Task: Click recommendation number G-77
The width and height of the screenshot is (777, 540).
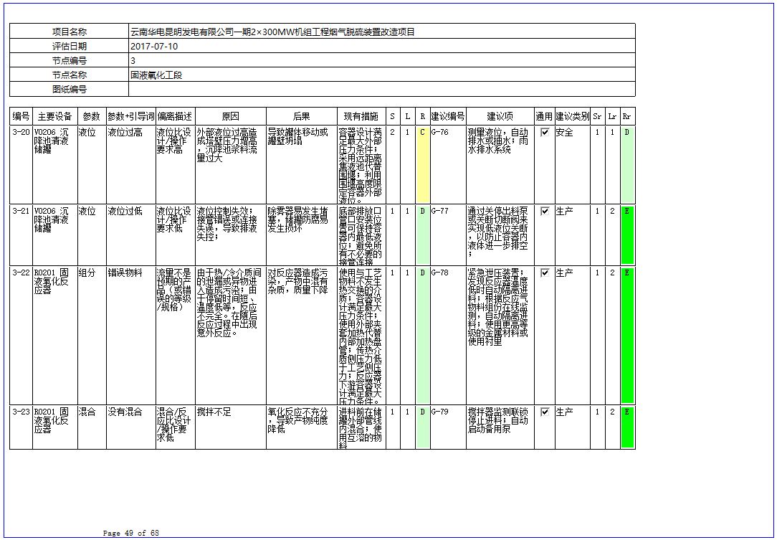Action: (439, 212)
